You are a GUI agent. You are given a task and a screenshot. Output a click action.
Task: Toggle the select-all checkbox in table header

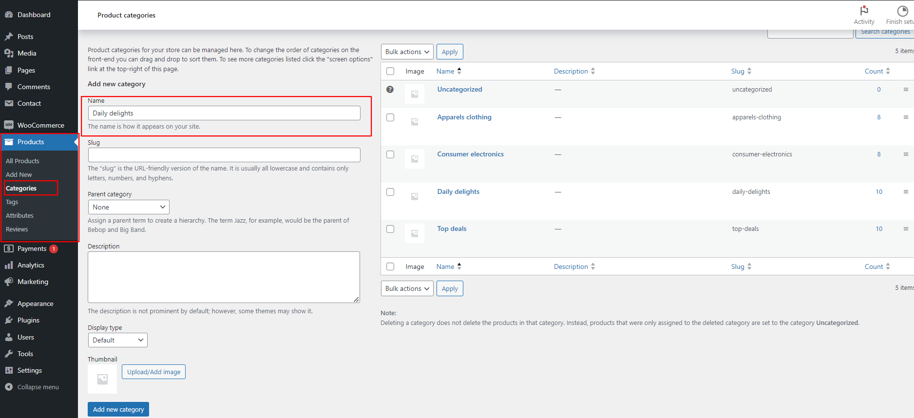tap(390, 71)
